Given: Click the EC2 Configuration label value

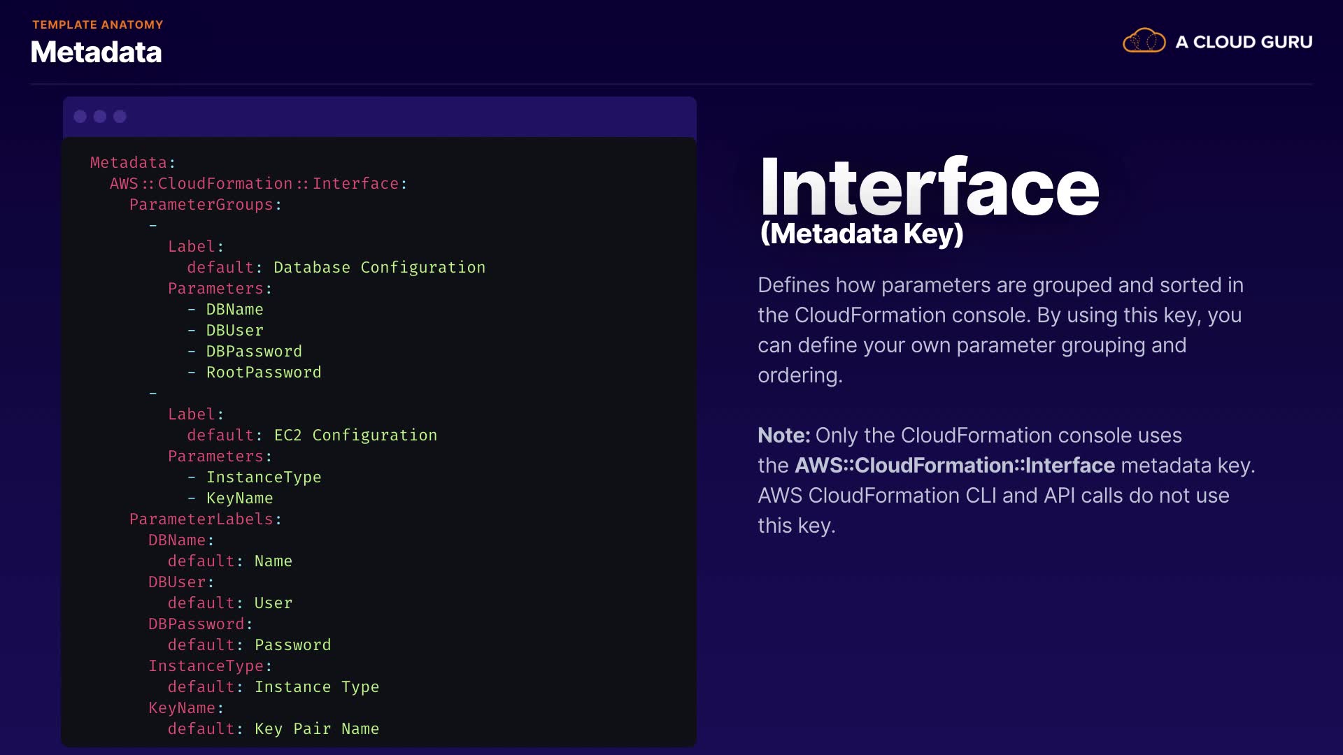Looking at the screenshot, I should (355, 436).
